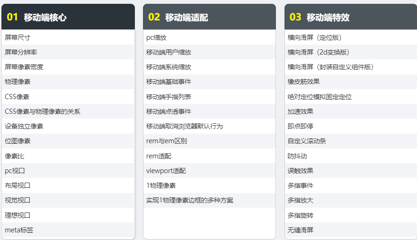417x240 pixels.
Task: Select the '多指事件' row
Action: pos(351,185)
